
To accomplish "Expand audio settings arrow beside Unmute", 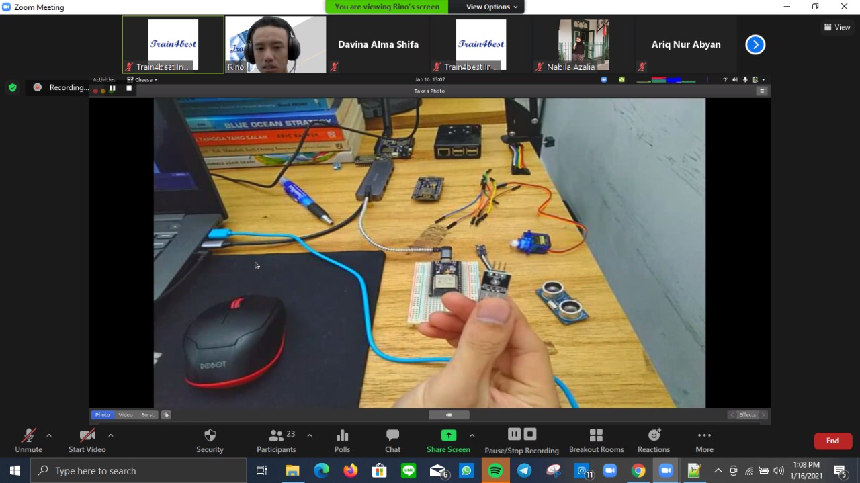I will pos(49,435).
